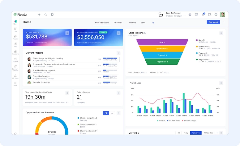This screenshot has width=240, height=146.
Task: Switch Opportunity Loss Reasons to donut view
Action: click(106, 113)
